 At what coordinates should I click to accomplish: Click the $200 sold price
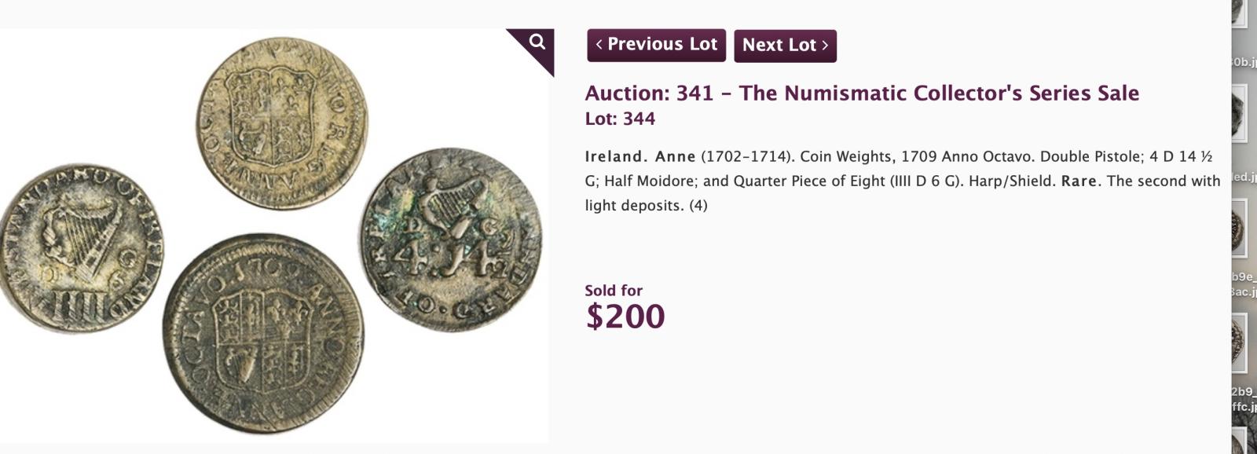(x=625, y=317)
